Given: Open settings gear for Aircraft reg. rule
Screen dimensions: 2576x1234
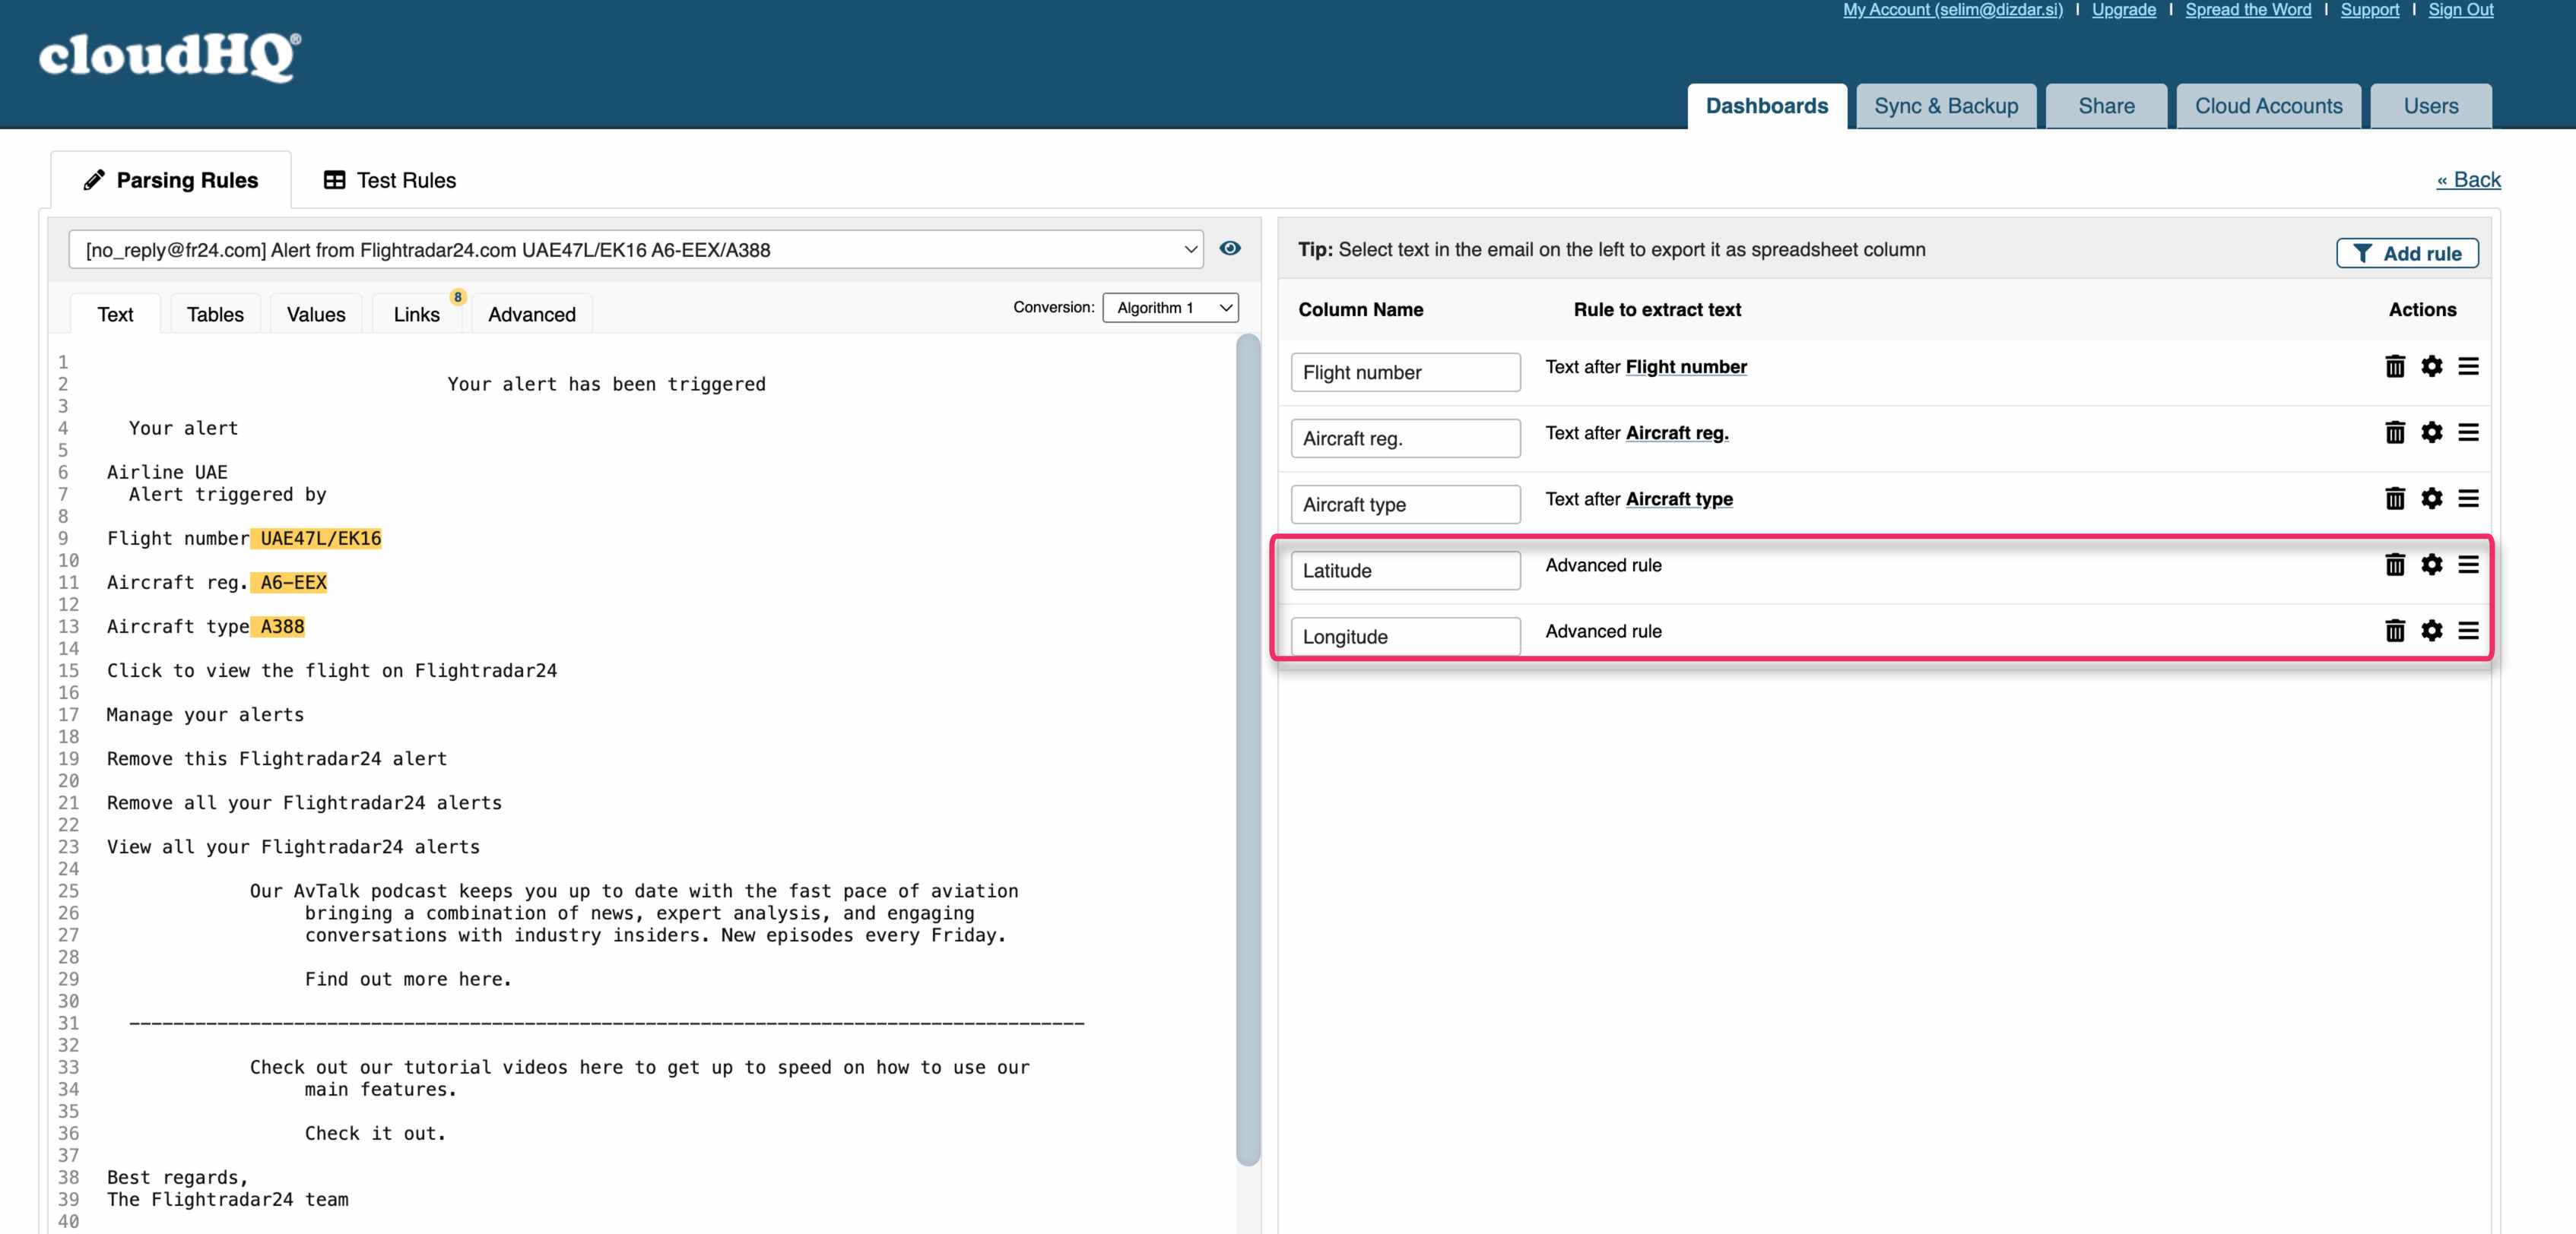Looking at the screenshot, I should tap(2431, 432).
